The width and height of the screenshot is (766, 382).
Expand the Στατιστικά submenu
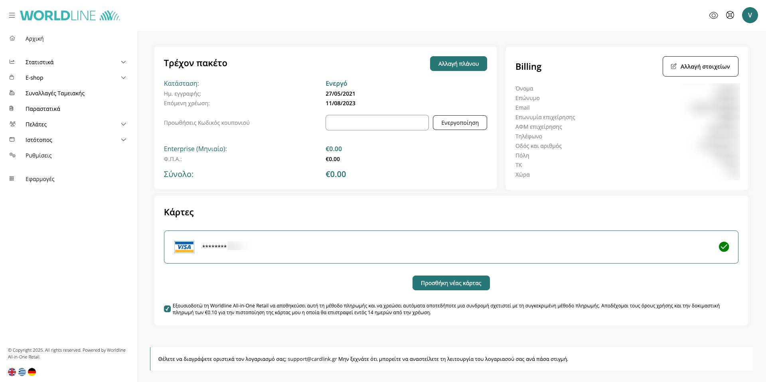[123, 62]
